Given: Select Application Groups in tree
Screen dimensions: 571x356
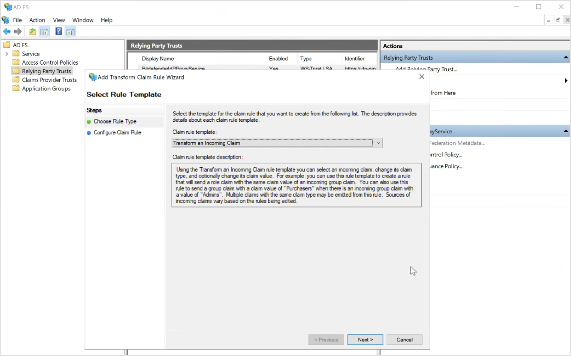Looking at the screenshot, I should pos(46,88).
